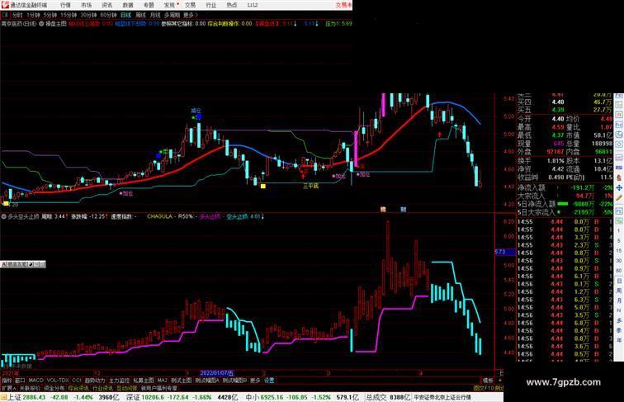
Task: Open the 关联报价 tab
Action: coord(30,388)
